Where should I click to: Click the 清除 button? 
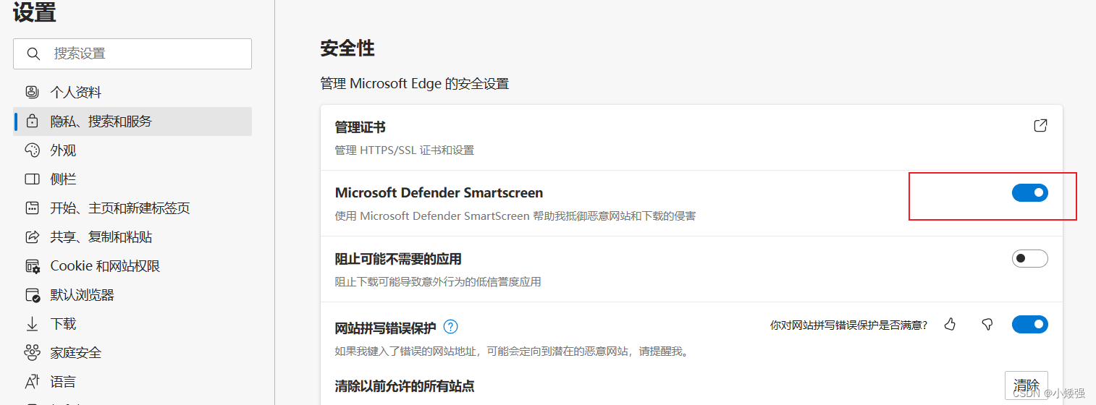1027,385
